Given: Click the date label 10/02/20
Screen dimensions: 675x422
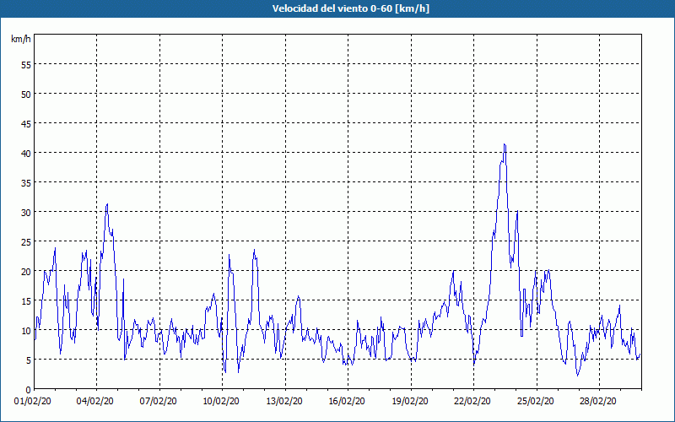Looking at the screenshot, I should (x=221, y=402).
